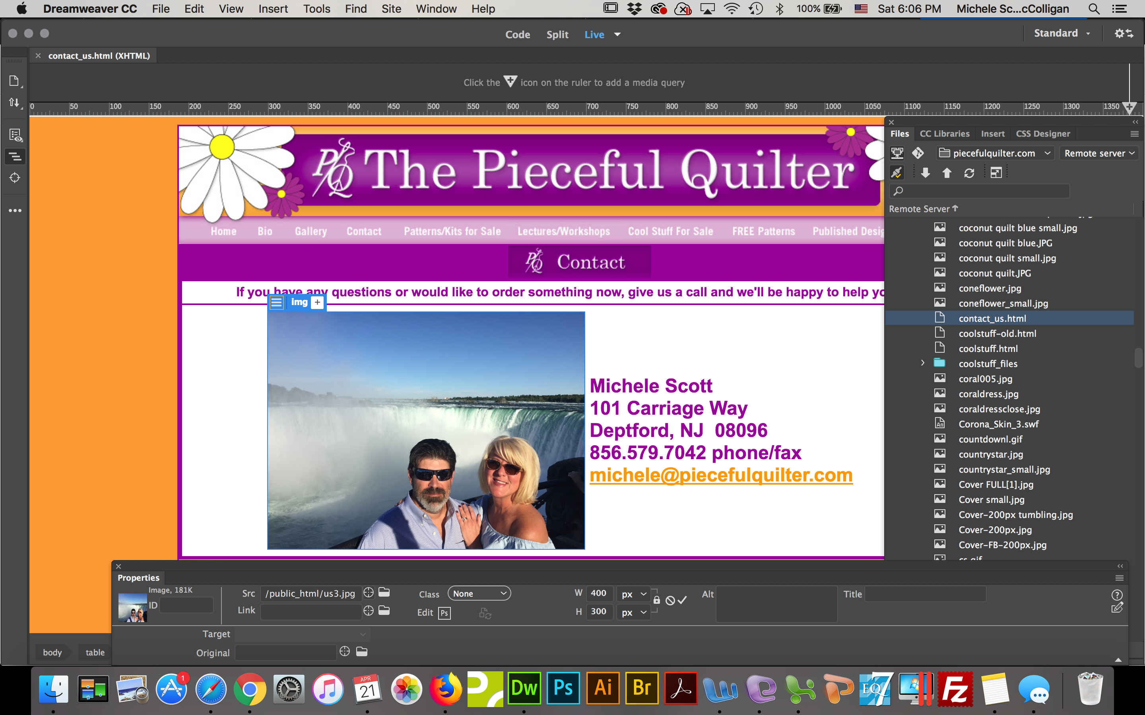Switch to the CC Libraries tab

(x=944, y=134)
